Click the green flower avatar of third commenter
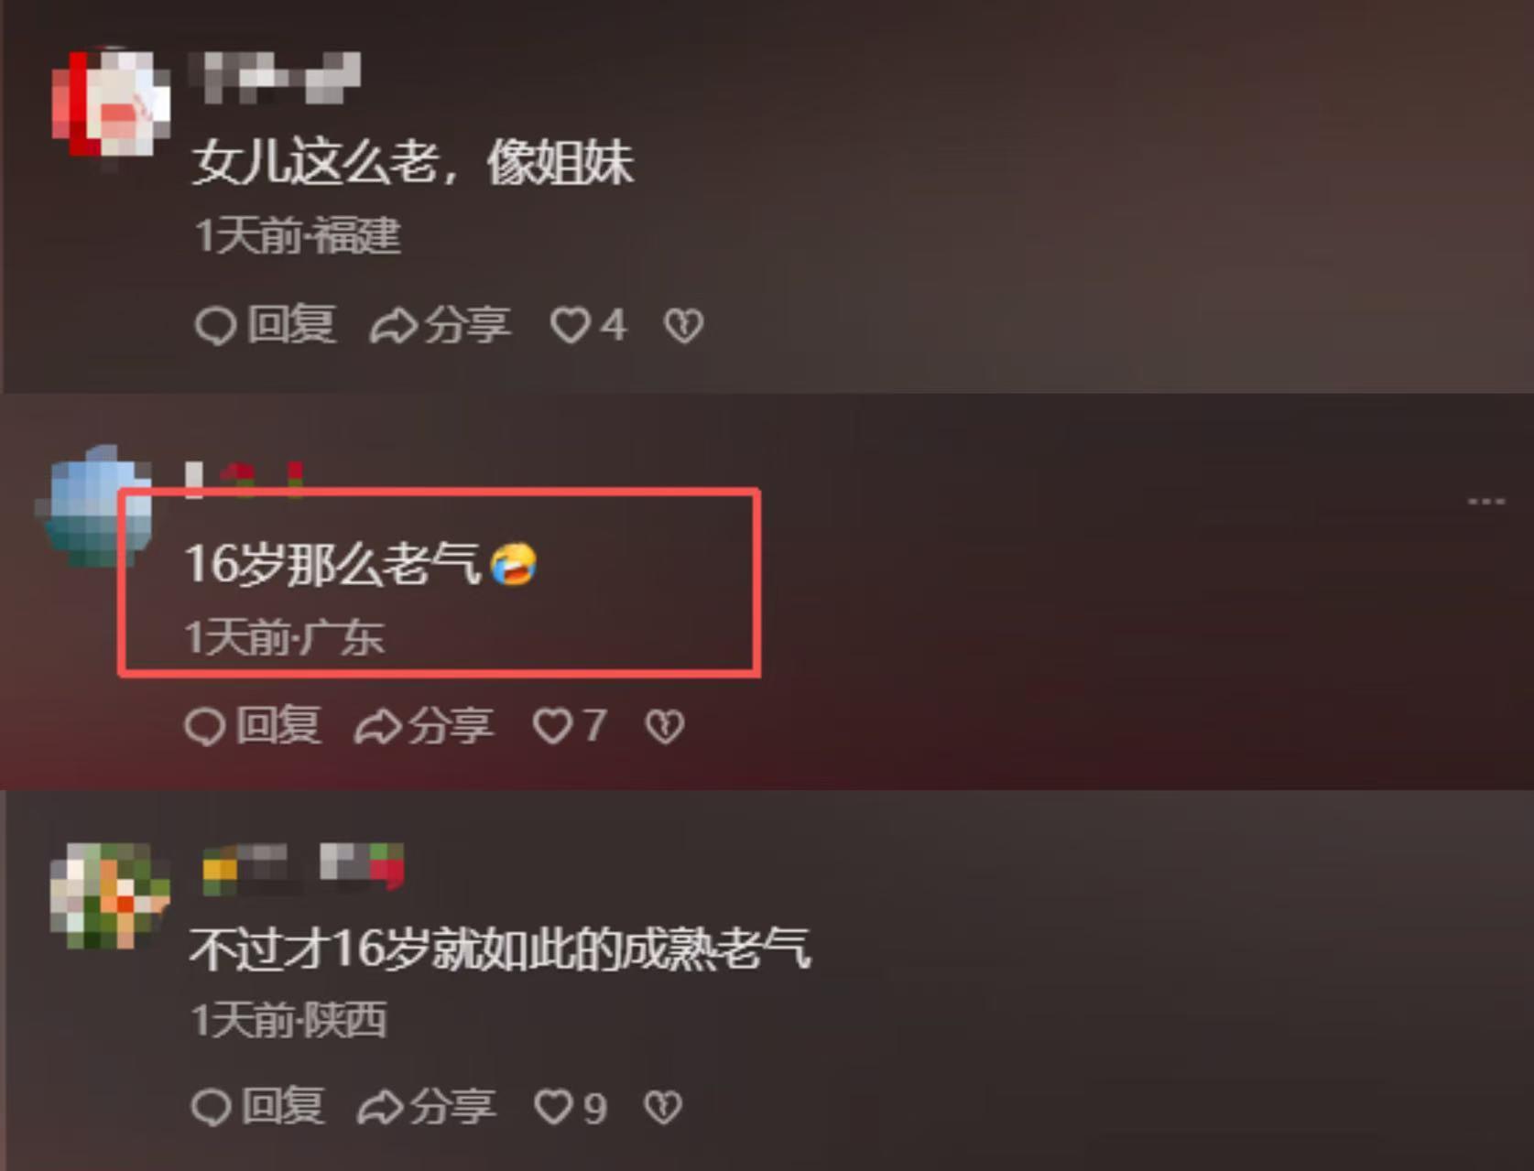This screenshot has height=1171, width=1534. coord(109,895)
